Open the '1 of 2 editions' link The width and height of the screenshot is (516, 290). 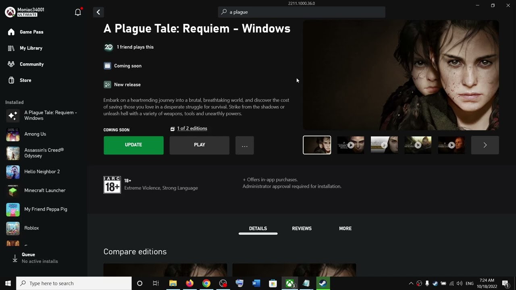192,128
